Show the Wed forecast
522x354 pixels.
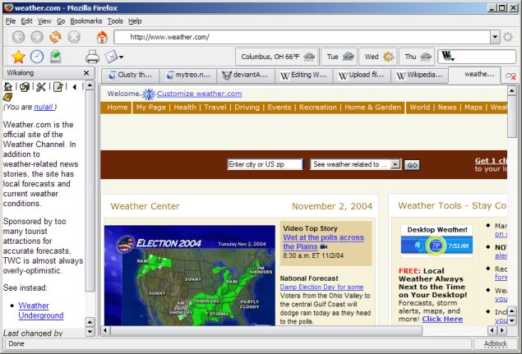[x=378, y=57]
